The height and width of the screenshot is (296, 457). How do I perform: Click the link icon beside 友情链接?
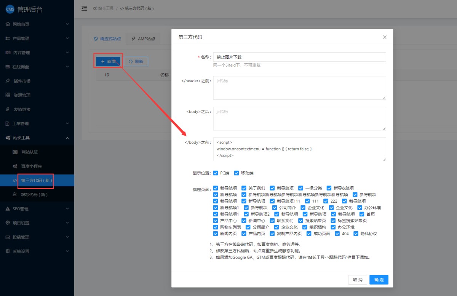click(x=8, y=109)
